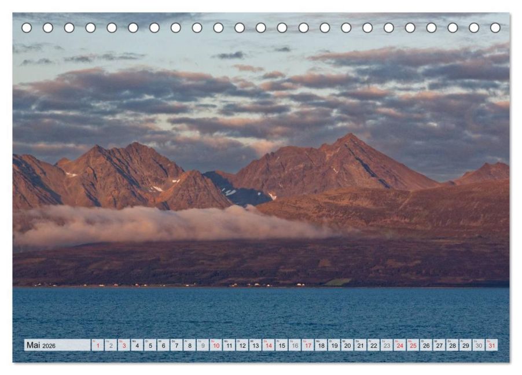The height and width of the screenshot is (375, 522).
Task: Pick the red day 24 cell
Action: tap(400, 345)
